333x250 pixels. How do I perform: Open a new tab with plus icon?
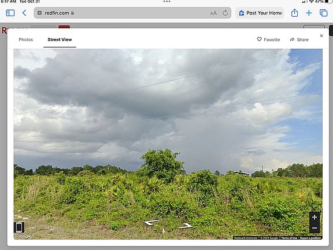309,13
